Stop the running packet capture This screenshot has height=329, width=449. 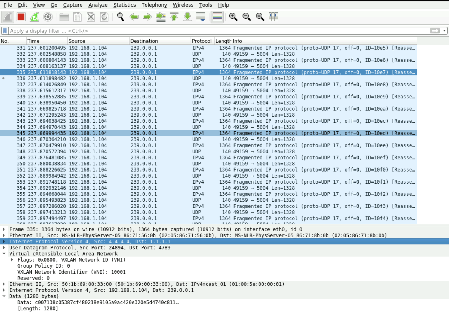(21, 17)
